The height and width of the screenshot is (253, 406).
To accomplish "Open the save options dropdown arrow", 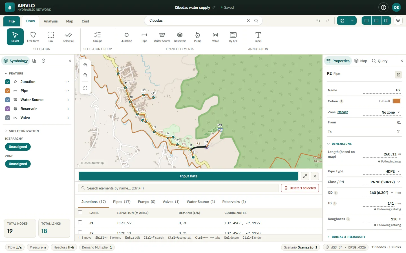I will [x=352, y=21].
